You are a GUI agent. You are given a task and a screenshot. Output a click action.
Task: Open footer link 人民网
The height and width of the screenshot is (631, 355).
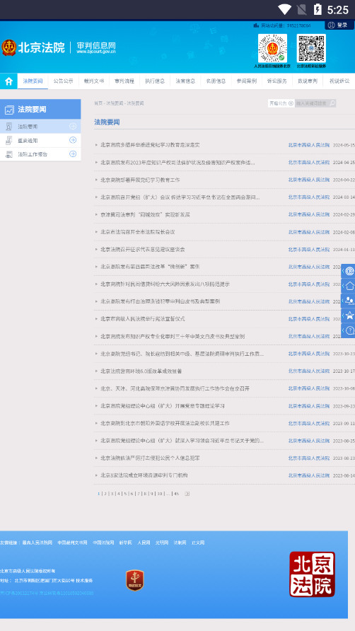pyautogui.click(x=144, y=543)
